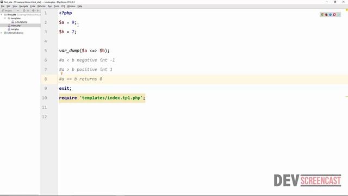Click the blue browser icon in editor
Viewport: 348px width, 196px height.
pos(330,15)
